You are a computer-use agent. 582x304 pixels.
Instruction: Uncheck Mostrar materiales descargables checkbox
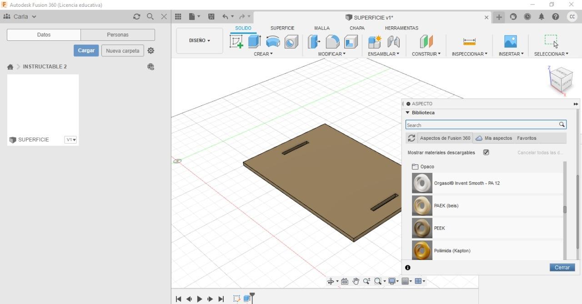coord(486,152)
